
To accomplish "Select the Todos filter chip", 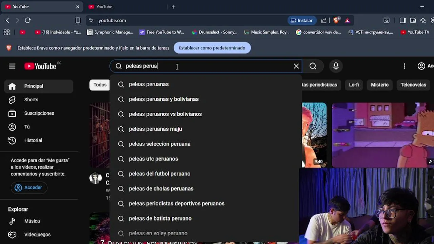I will pos(100,85).
